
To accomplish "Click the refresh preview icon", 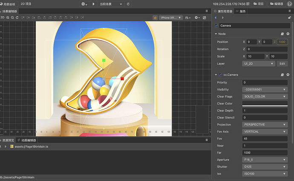I will pos(128,4).
